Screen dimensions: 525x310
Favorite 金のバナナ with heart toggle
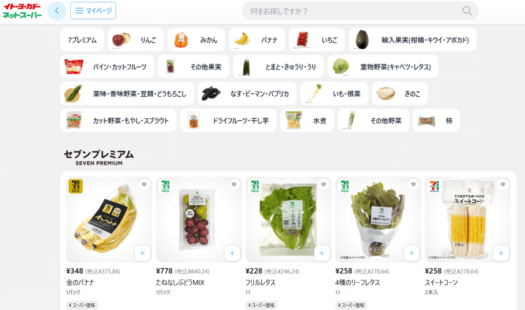tap(144, 184)
